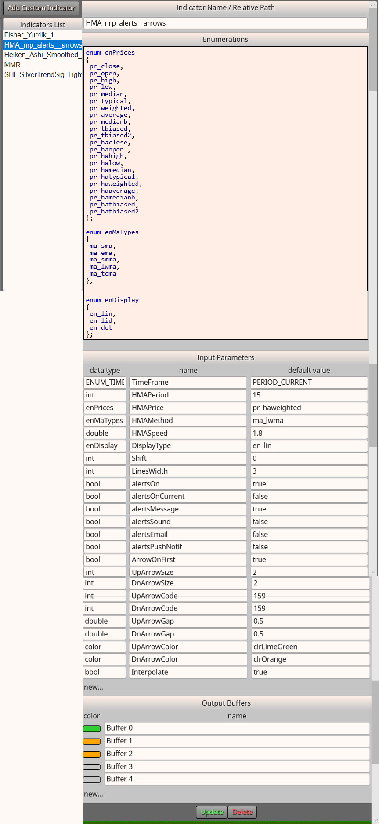The width and height of the screenshot is (379, 824).
Task: Click the Add Custom Indicator button
Action: click(x=41, y=7)
